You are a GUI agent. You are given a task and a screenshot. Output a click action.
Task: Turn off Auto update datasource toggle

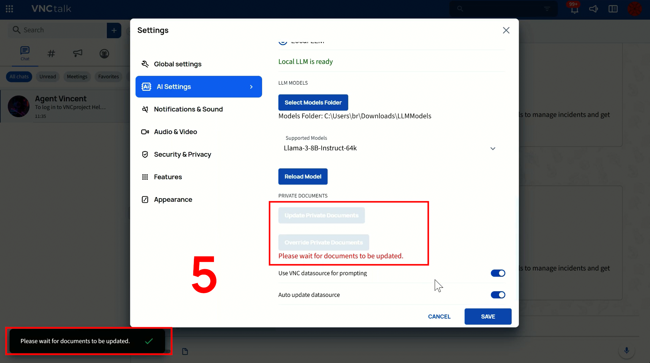[x=498, y=295]
